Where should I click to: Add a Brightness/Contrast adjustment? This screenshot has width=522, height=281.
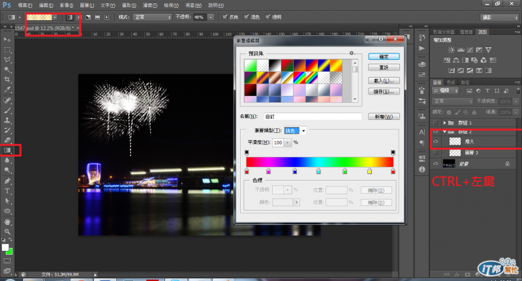(x=451, y=50)
